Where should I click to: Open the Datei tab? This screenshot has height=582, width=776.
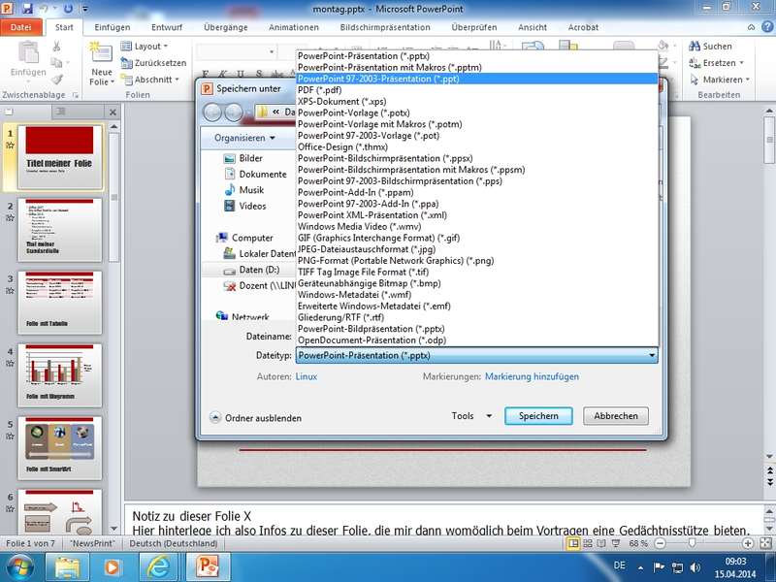click(20, 27)
